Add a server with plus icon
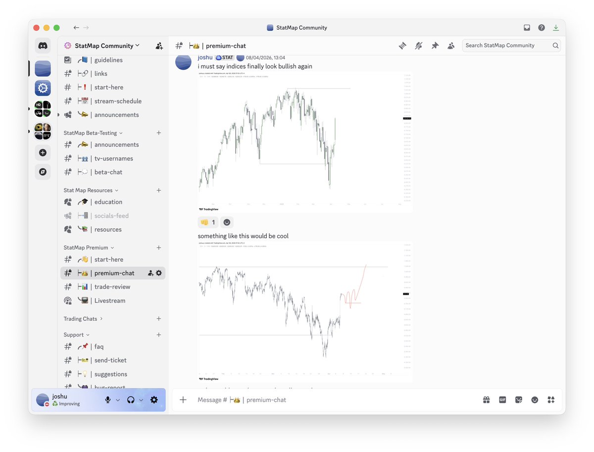This screenshot has width=594, height=452. coord(43,152)
